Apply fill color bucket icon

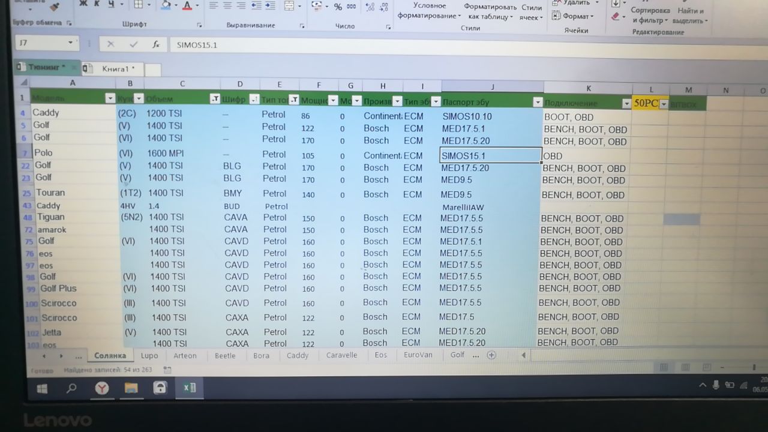[x=166, y=5]
